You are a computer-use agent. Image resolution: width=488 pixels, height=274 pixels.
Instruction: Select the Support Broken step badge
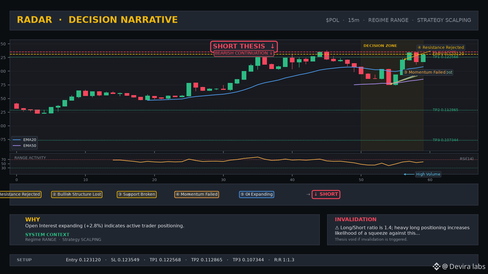pos(137,194)
